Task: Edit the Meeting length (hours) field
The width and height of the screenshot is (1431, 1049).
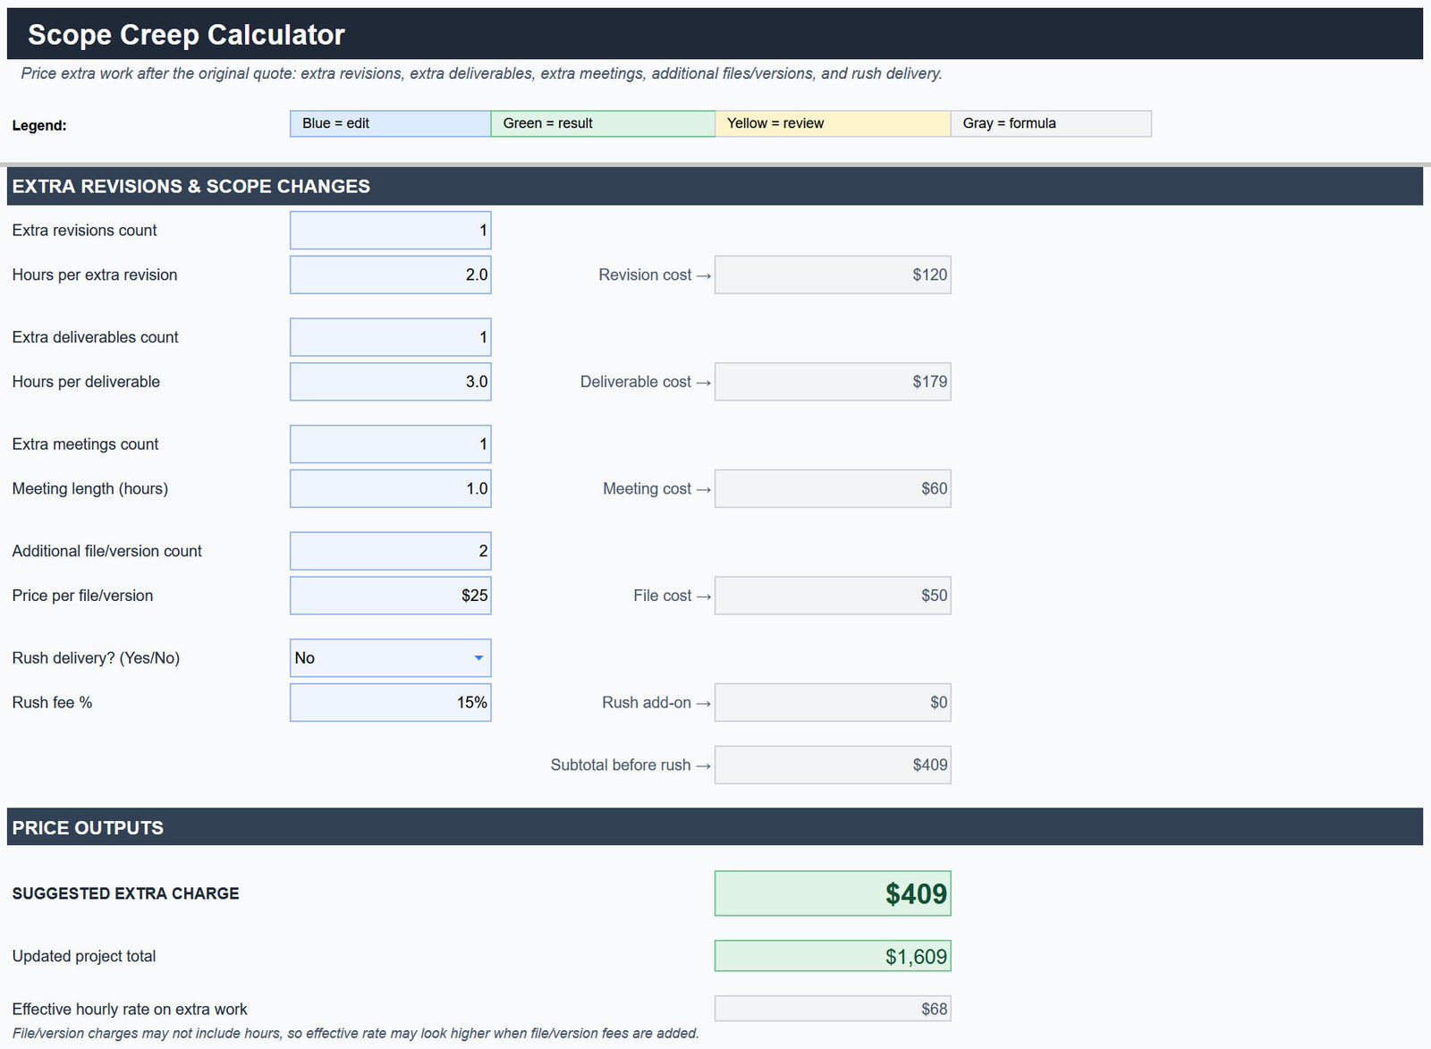Action: point(391,489)
